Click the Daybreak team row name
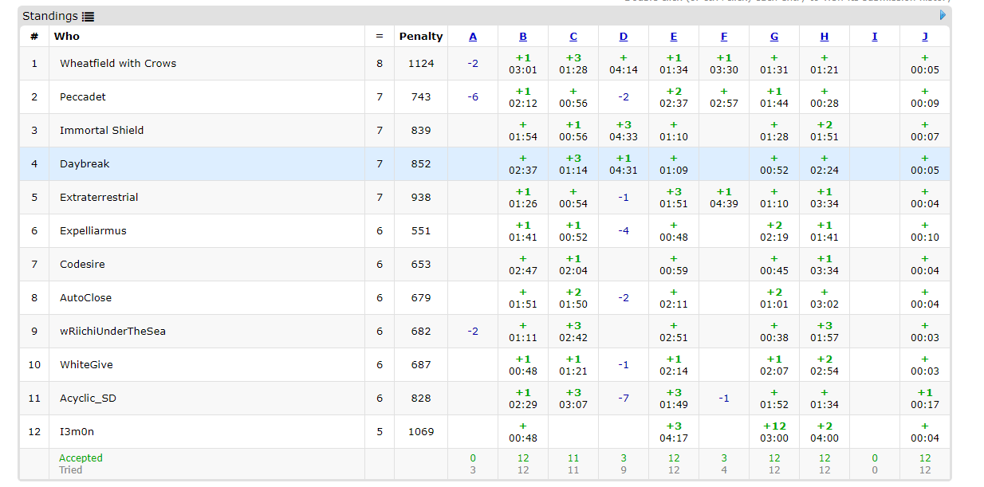The height and width of the screenshot is (487, 984). coord(85,164)
